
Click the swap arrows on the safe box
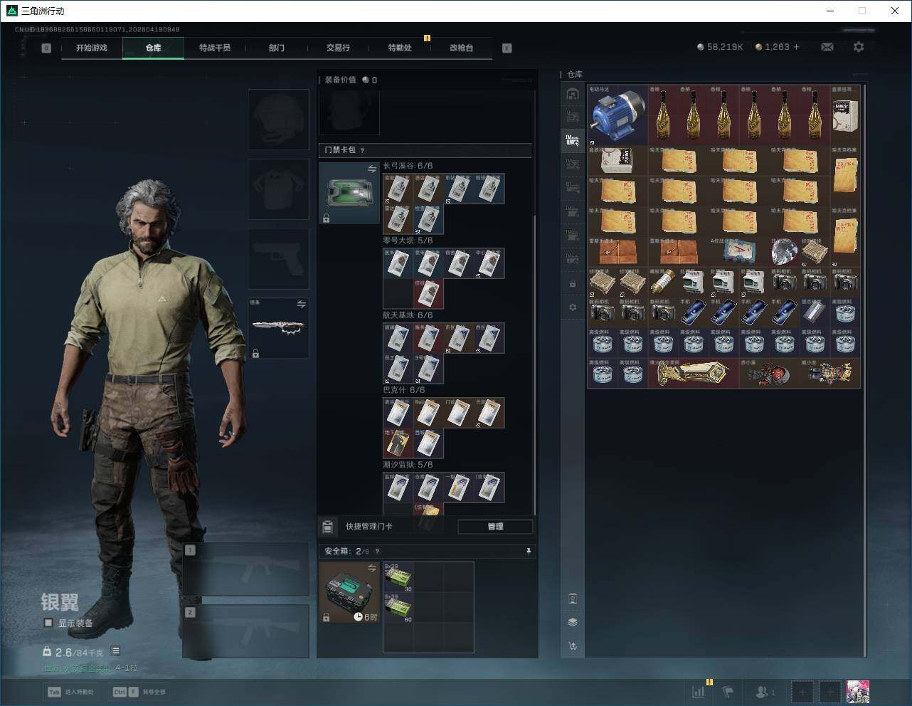[x=372, y=568]
